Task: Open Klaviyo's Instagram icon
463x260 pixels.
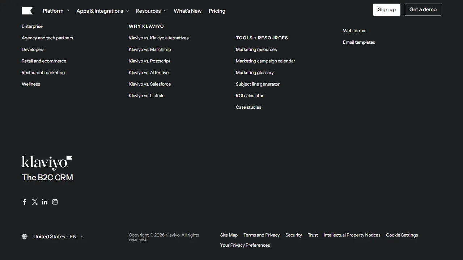Action: coord(55,202)
